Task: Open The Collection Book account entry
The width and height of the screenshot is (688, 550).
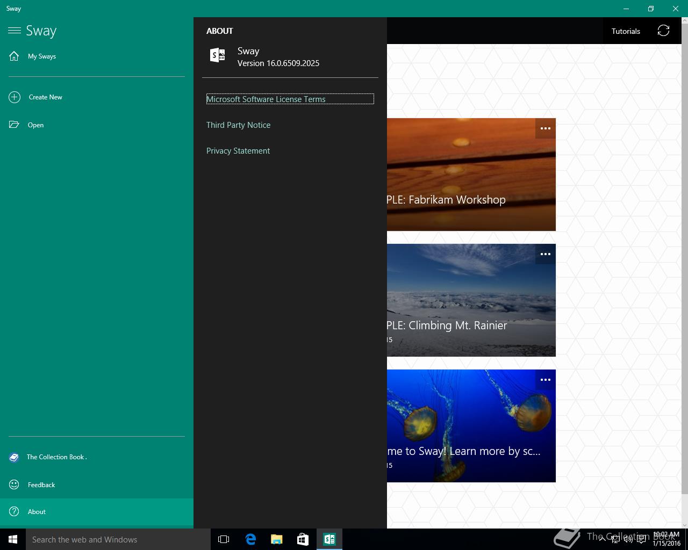Action: click(97, 457)
